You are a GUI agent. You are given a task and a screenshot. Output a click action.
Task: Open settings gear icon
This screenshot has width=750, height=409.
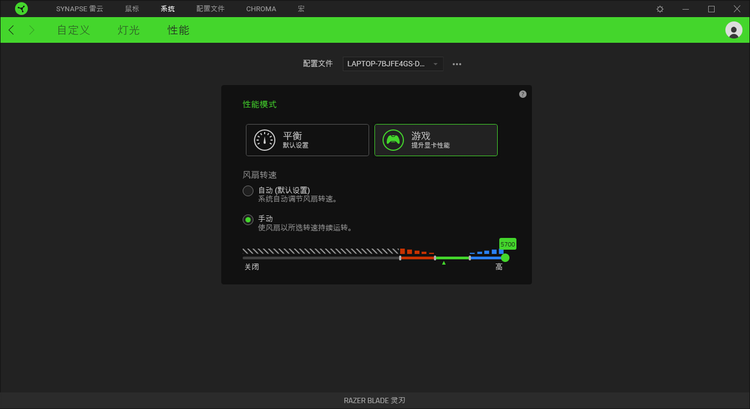(659, 9)
